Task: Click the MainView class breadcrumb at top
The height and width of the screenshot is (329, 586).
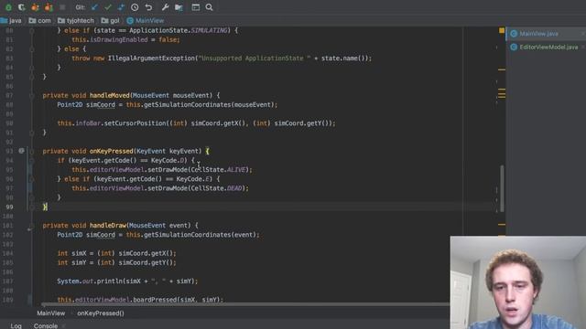Action: [146, 20]
